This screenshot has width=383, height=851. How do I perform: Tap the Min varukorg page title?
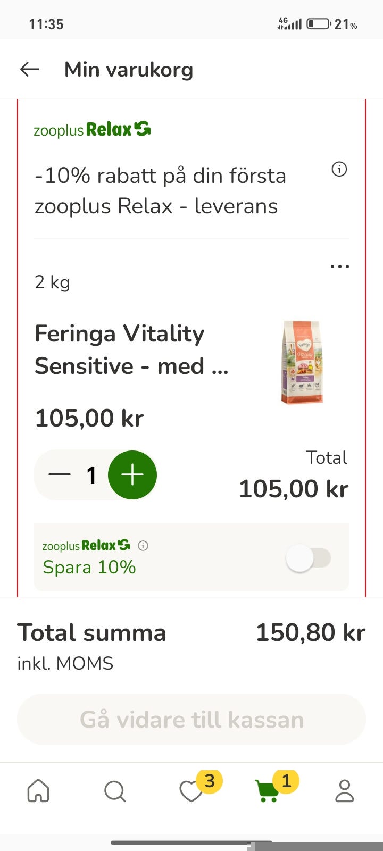click(x=129, y=69)
